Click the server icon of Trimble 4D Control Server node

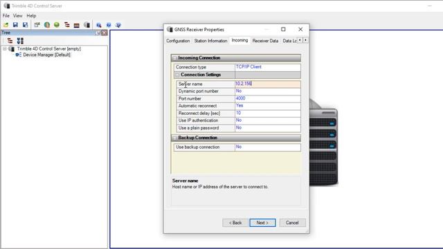(x=11, y=49)
